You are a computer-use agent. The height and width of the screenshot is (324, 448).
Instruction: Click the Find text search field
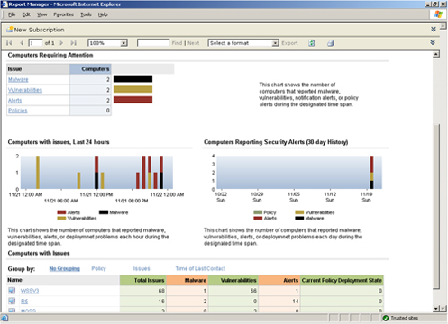(153, 43)
